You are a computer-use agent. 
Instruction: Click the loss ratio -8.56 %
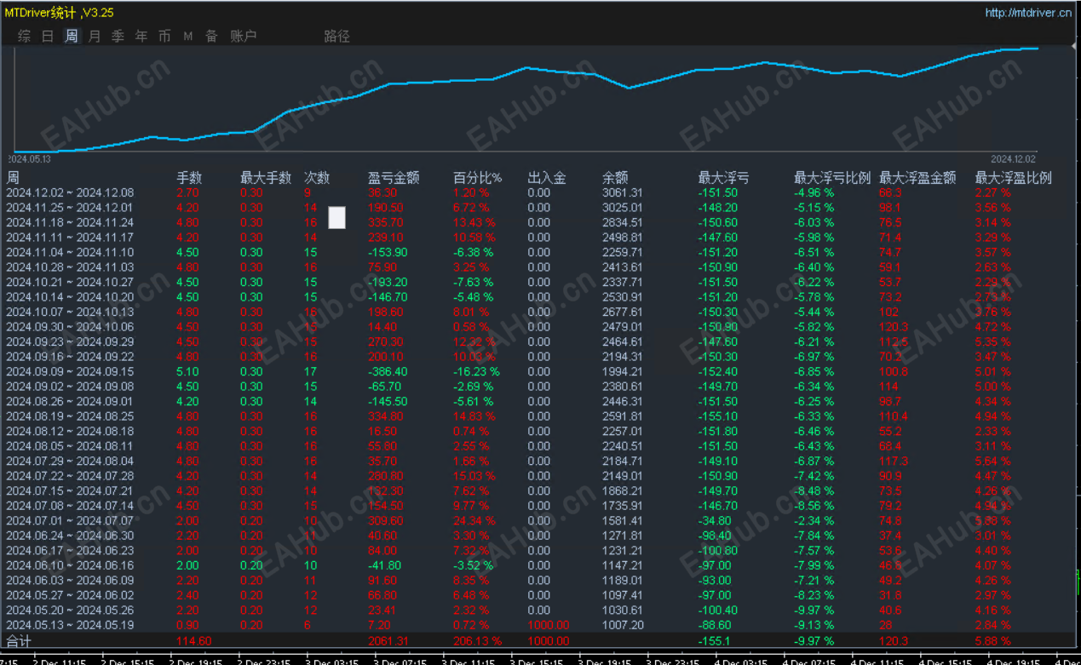pyautogui.click(x=814, y=506)
